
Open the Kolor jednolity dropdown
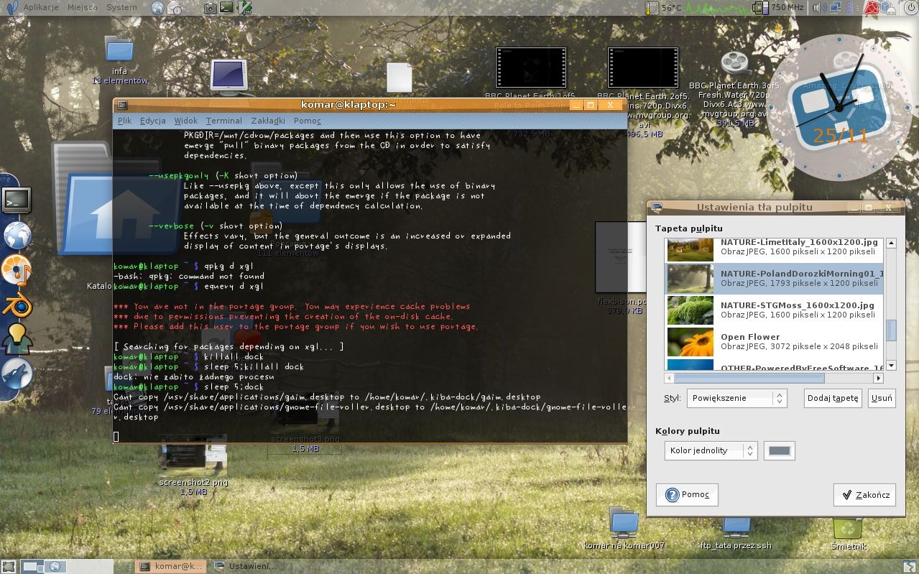click(x=711, y=450)
